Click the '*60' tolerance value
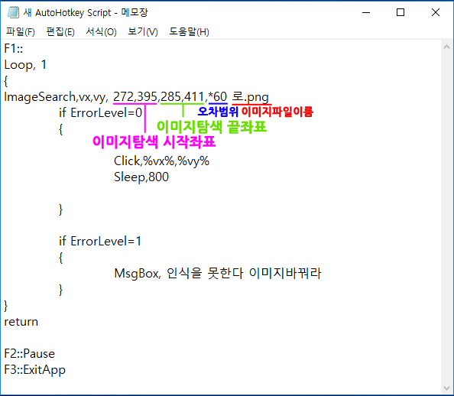Screen dimensions: 454x396 tap(217, 97)
